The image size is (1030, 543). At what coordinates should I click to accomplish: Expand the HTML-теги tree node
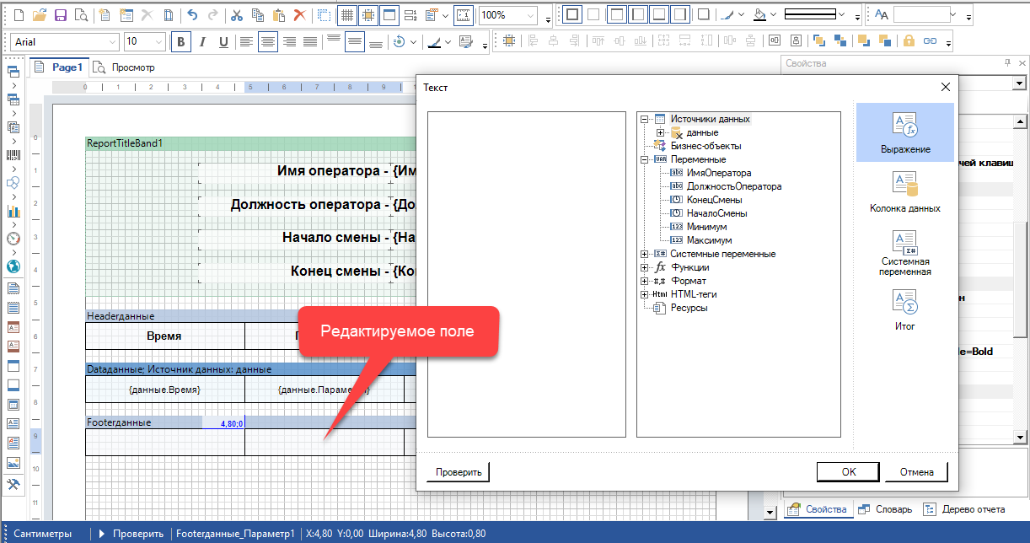pos(645,294)
